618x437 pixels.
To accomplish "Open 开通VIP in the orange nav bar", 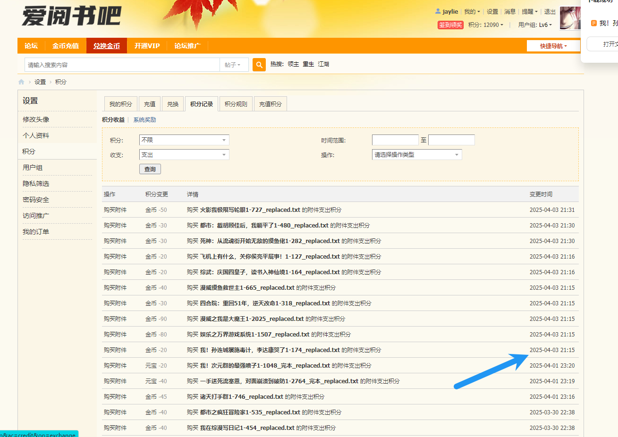I will [147, 46].
